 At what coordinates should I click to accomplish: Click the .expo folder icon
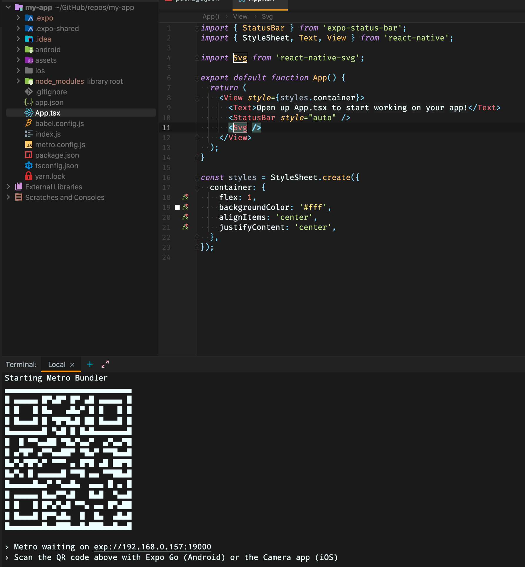(29, 18)
